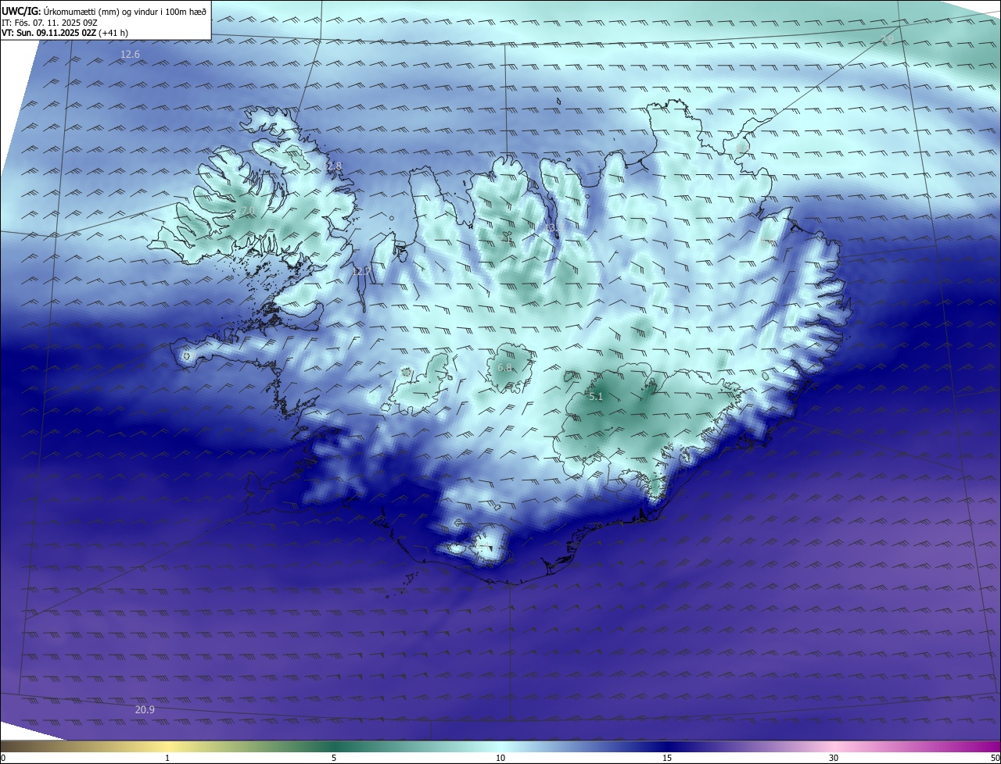The height and width of the screenshot is (764, 1001).
Task: Click the 0 tick on colour scale
Action: click(3, 758)
